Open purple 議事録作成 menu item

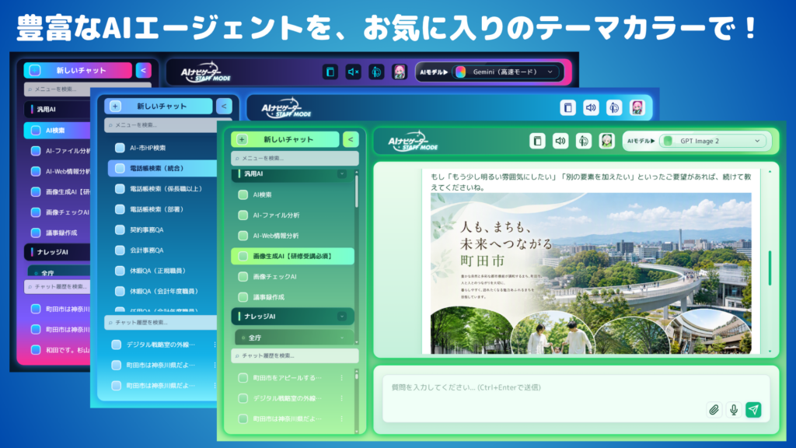[x=57, y=233]
